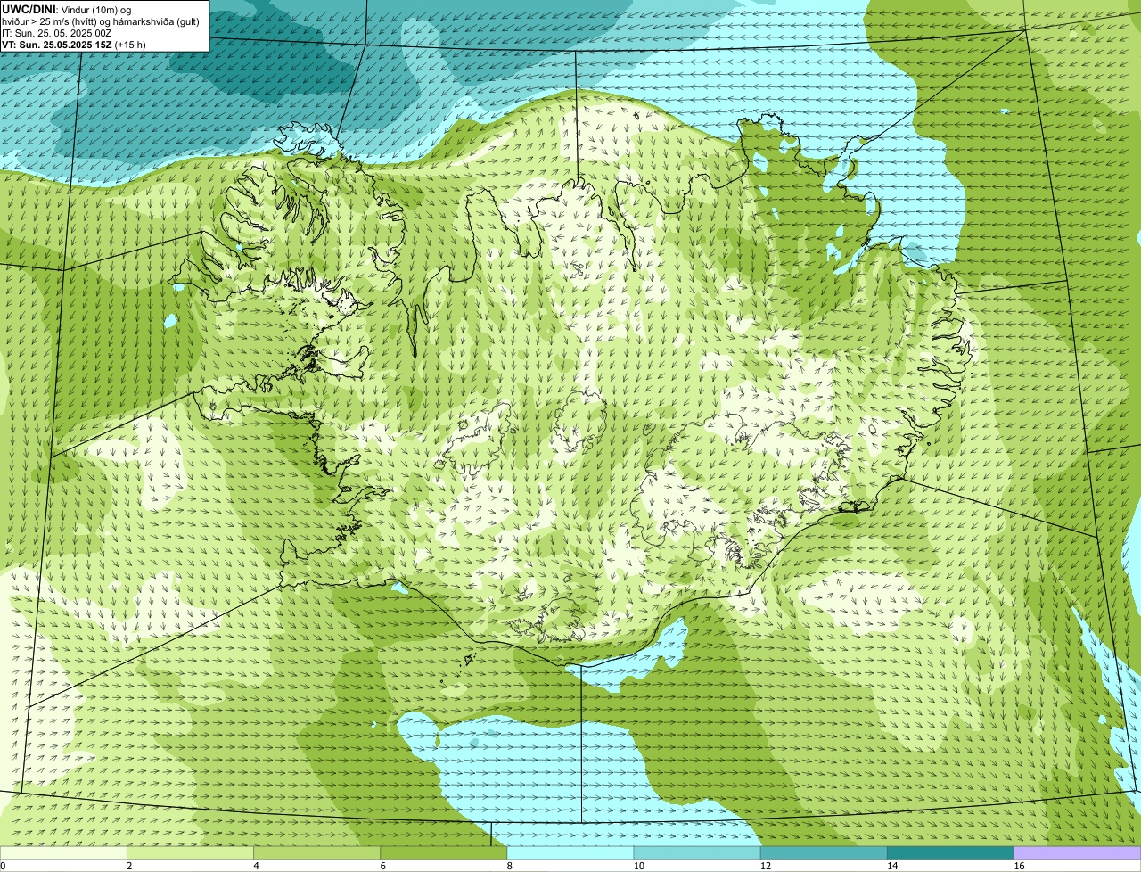Click the '0' scale label
The image size is (1141, 872).
click(4, 866)
